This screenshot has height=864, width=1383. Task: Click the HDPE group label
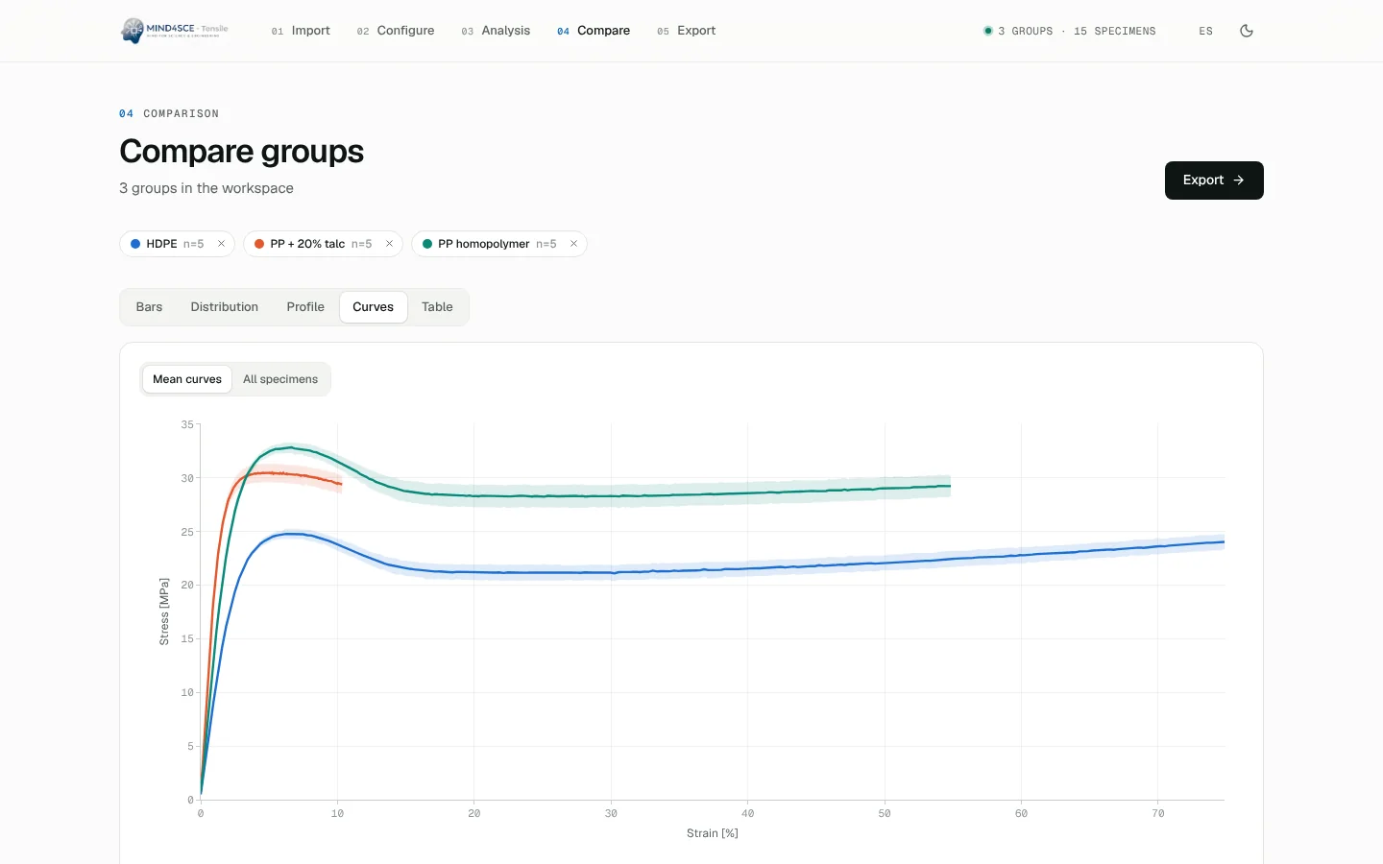[161, 244]
